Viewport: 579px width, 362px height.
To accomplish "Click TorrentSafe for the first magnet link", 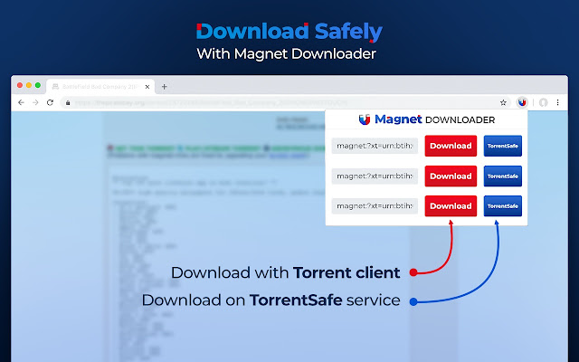I will 503,146.
